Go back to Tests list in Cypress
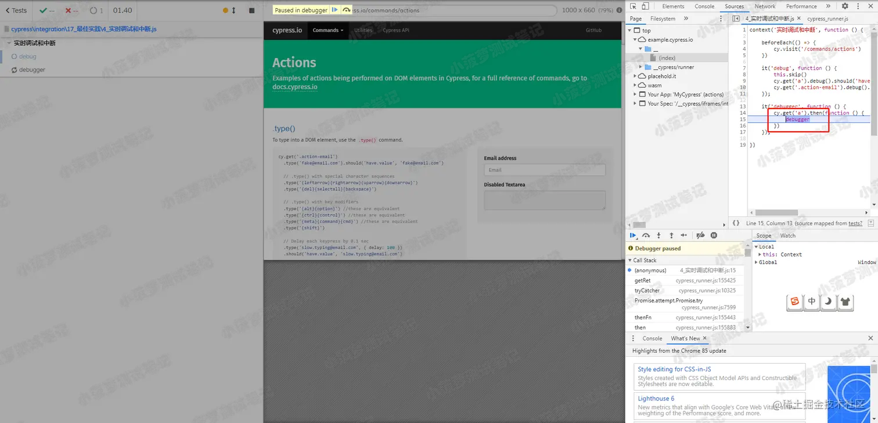This screenshot has width=878, height=423. tap(16, 10)
